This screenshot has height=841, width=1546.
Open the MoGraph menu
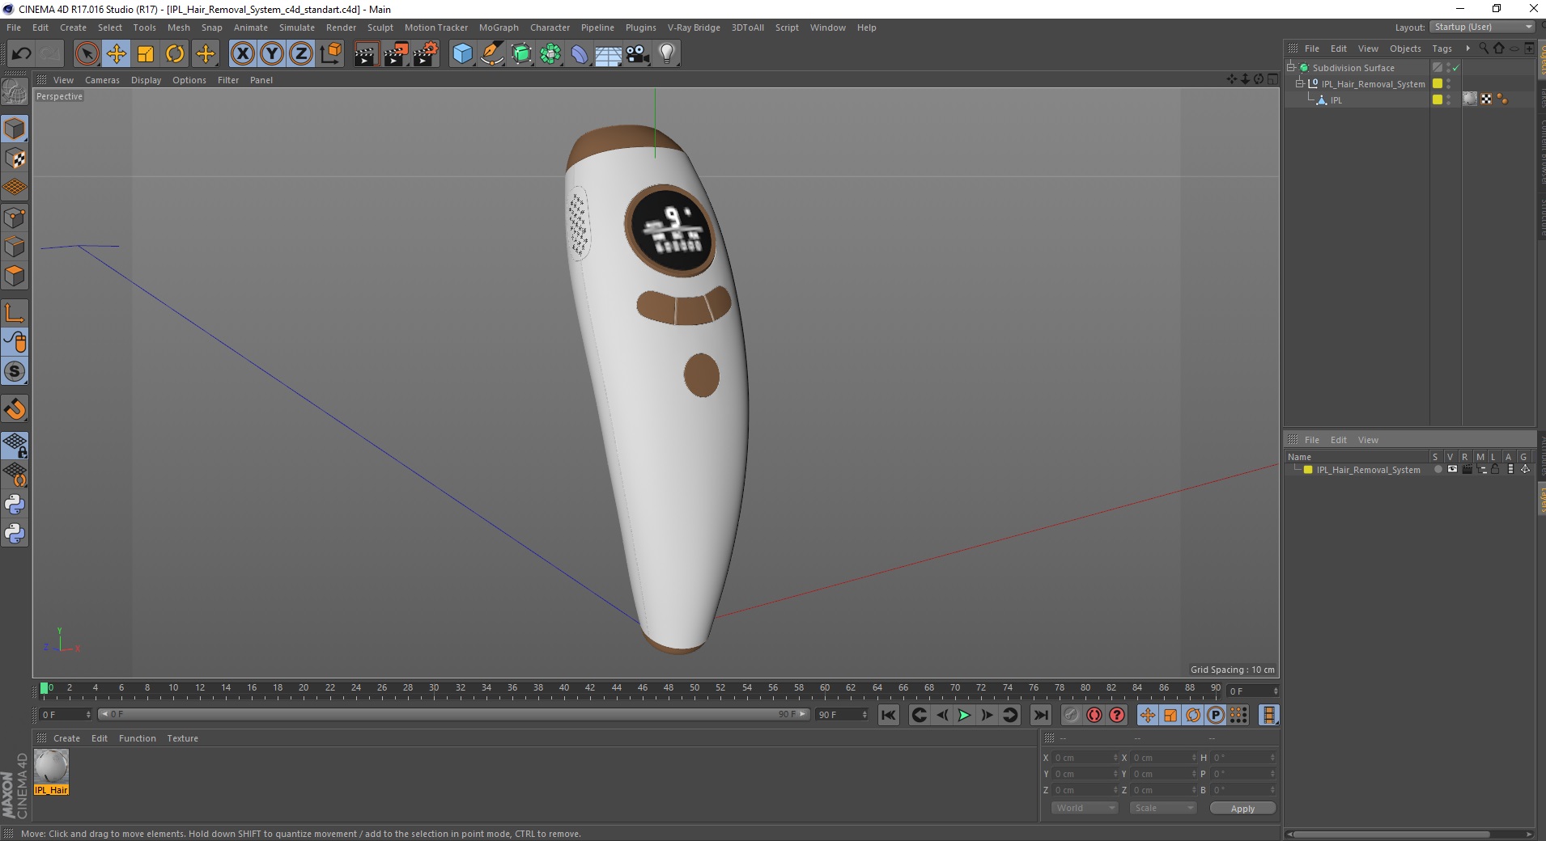point(499,27)
